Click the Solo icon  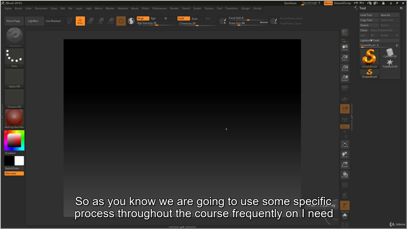[x=345, y=216]
